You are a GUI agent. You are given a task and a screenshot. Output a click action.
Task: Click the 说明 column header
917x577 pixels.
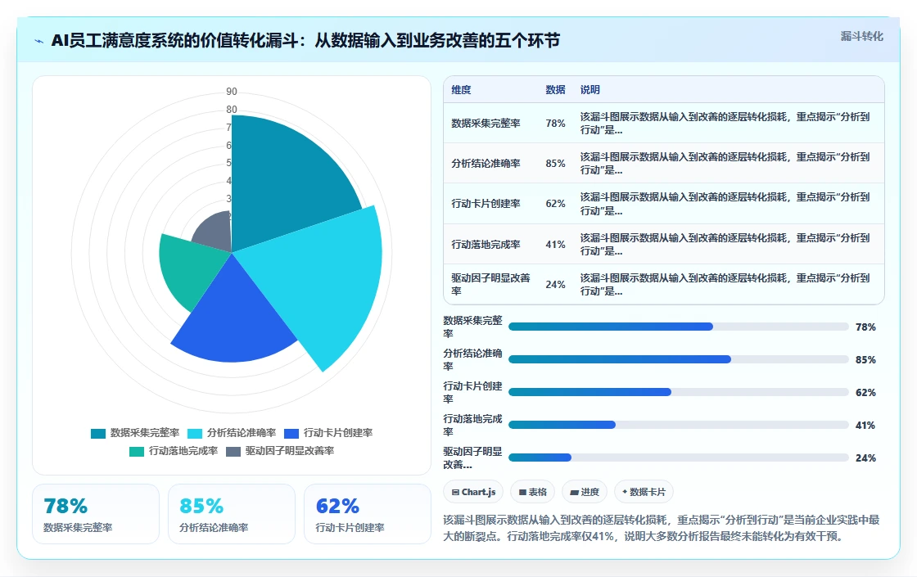[589, 89]
